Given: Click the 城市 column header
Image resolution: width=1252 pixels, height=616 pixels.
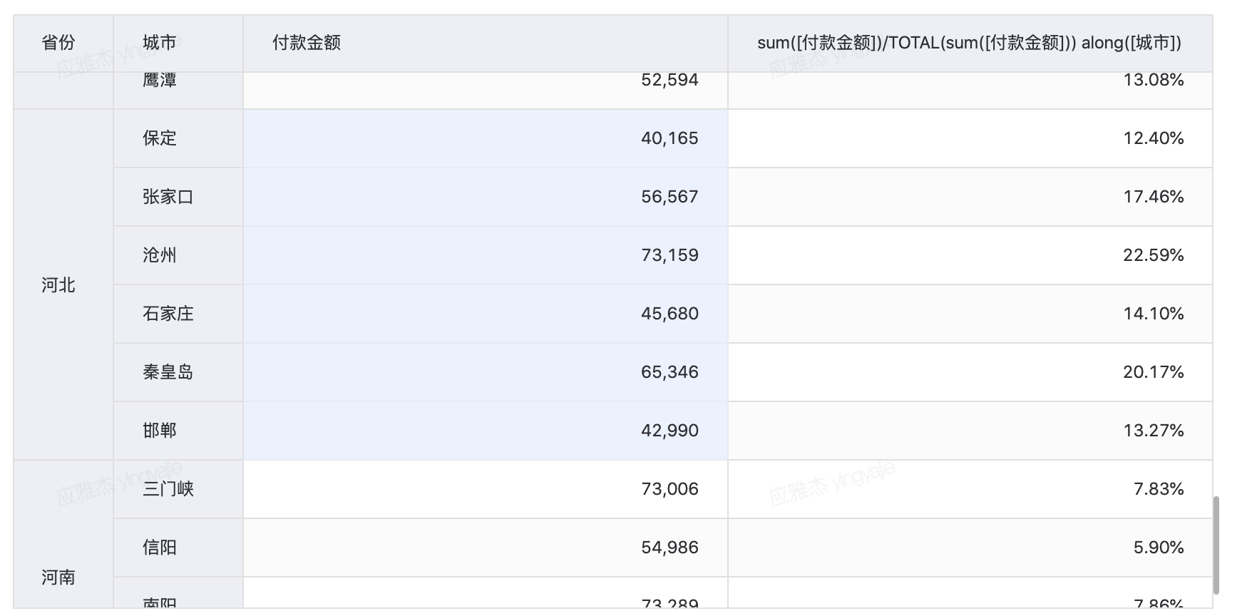Looking at the screenshot, I should pos(160,43).
